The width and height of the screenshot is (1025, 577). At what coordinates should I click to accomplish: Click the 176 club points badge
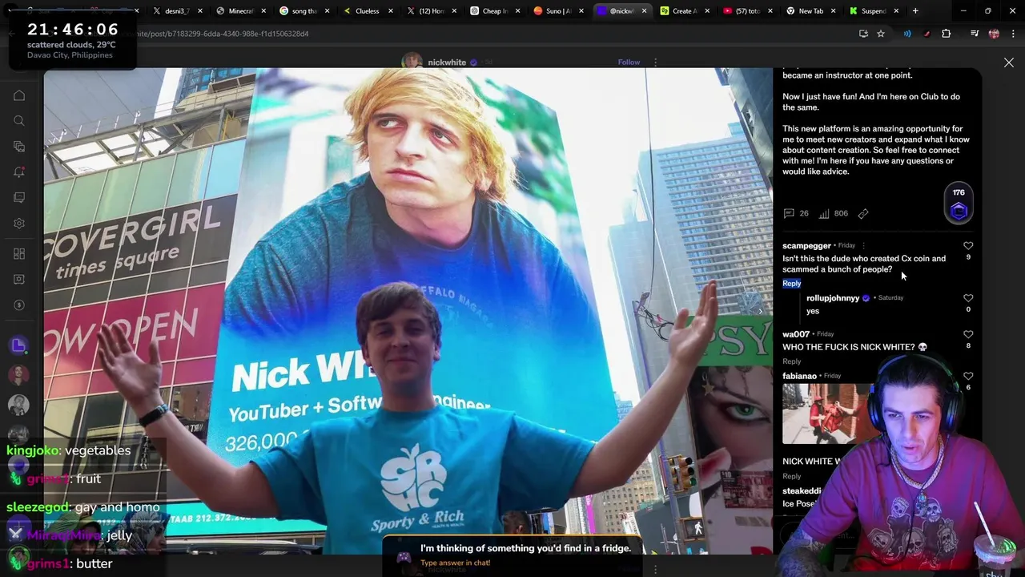(x=959, y=204)
